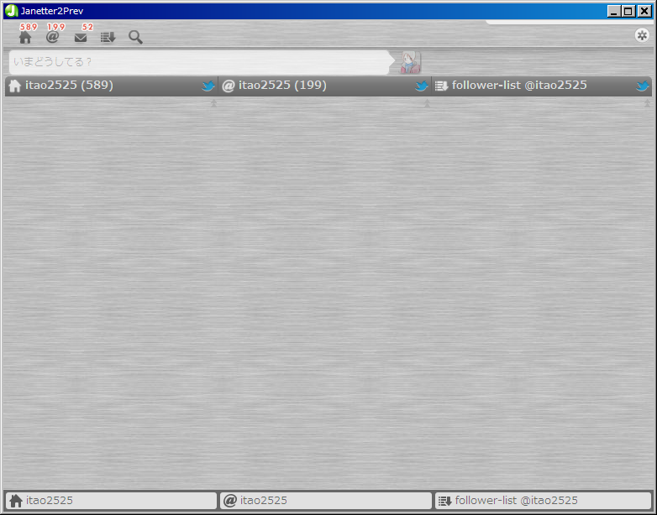Open the mentions (@) toolbar icon
This screenshot has width=657, height=515.
pos(52,37)
